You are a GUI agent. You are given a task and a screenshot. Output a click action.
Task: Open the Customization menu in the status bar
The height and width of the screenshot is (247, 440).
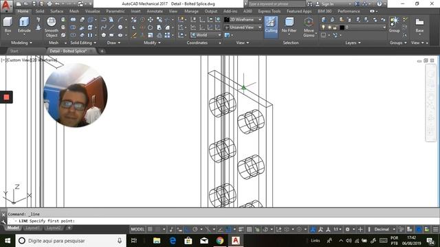(x=435, y=229)
